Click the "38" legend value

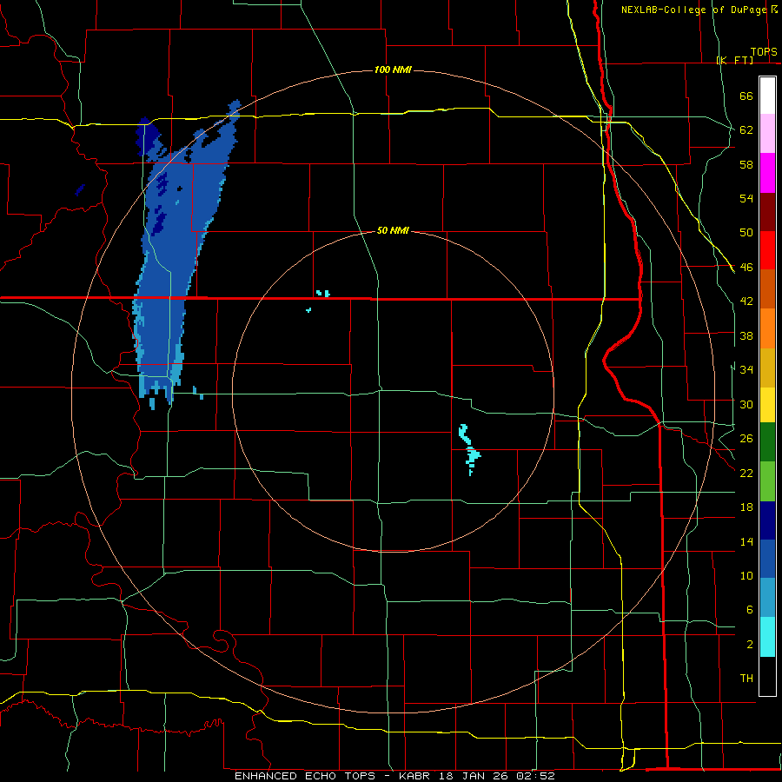746,335
